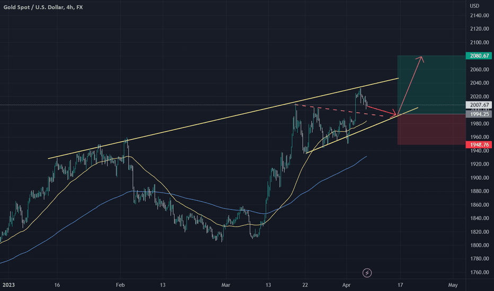Image resolution: width=494 pixels, height=291 pixels.
Task: Select the red stop-loss zone of long position
Action: (431, 130)
